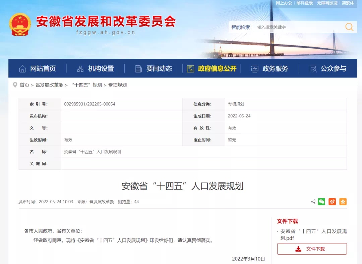Click 首页 in the breadcrumb
The height and width of the screenshot is (264, 362).
click(24, 85)
